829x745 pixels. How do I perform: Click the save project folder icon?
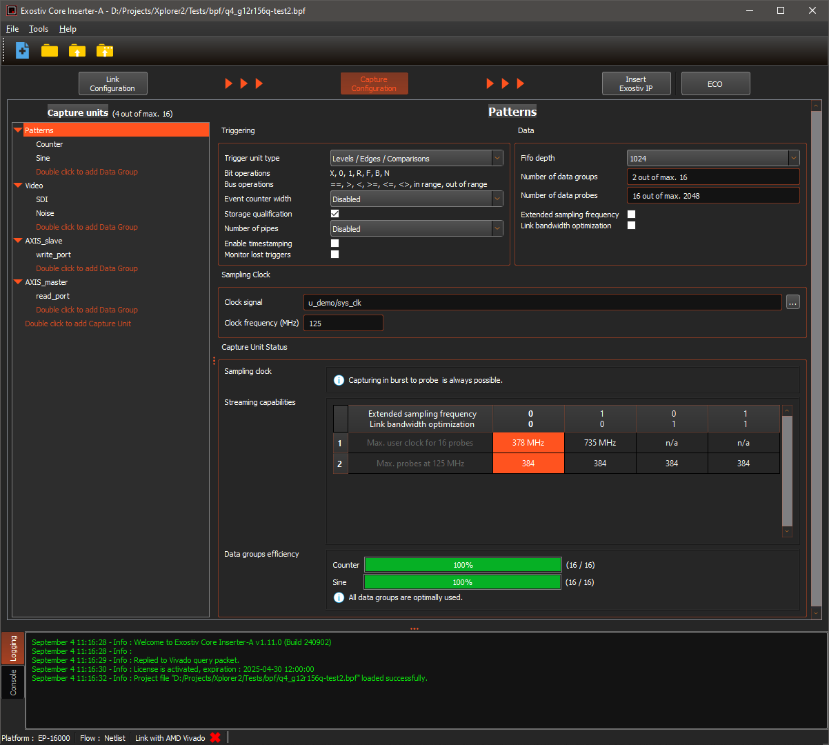click(x=77, y=50)
